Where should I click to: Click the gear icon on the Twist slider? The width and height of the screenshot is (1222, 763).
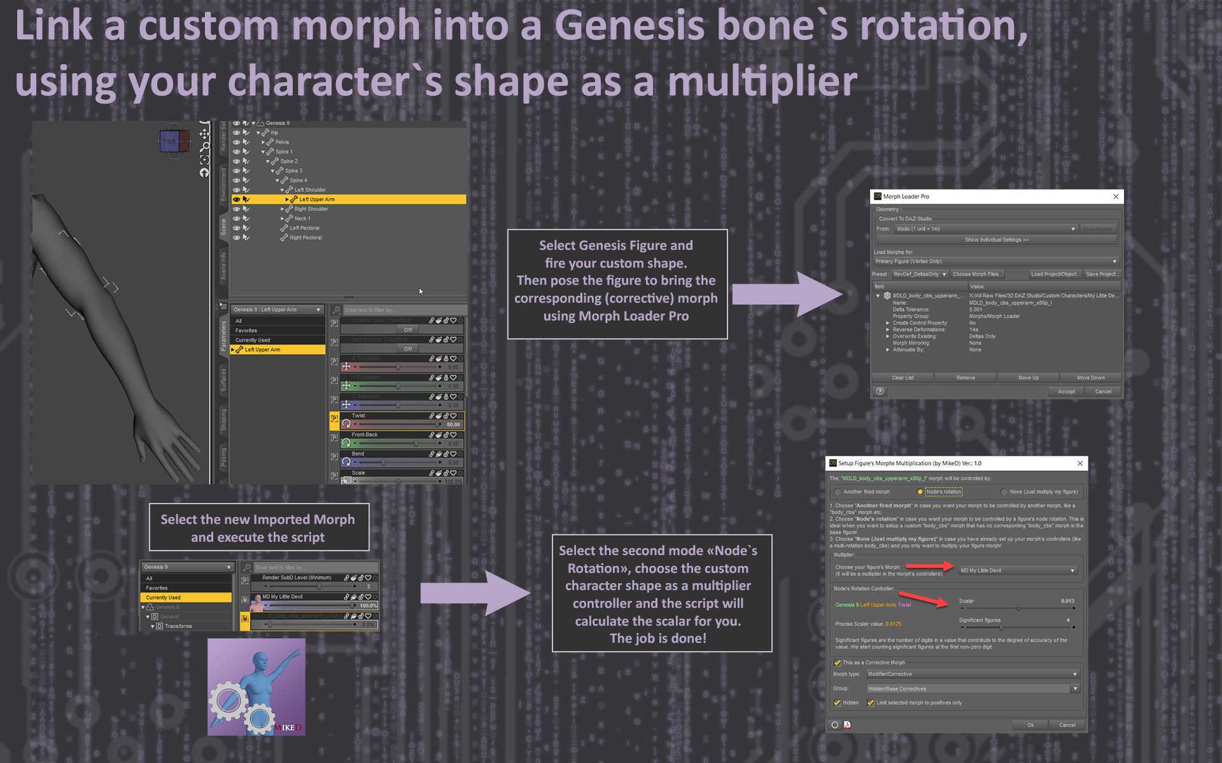(460, 416)
